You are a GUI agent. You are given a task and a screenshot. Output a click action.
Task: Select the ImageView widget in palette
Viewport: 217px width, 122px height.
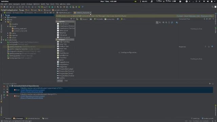point(62,67)
